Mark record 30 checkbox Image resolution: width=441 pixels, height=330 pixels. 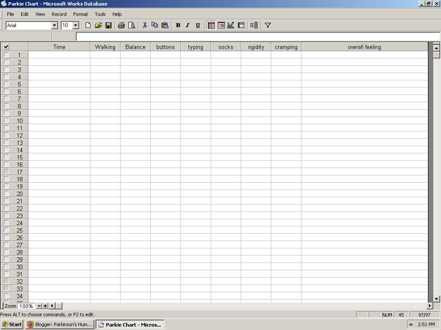point(6,266)
